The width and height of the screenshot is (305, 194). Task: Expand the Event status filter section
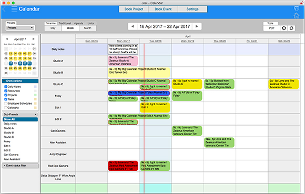[20, 166]
